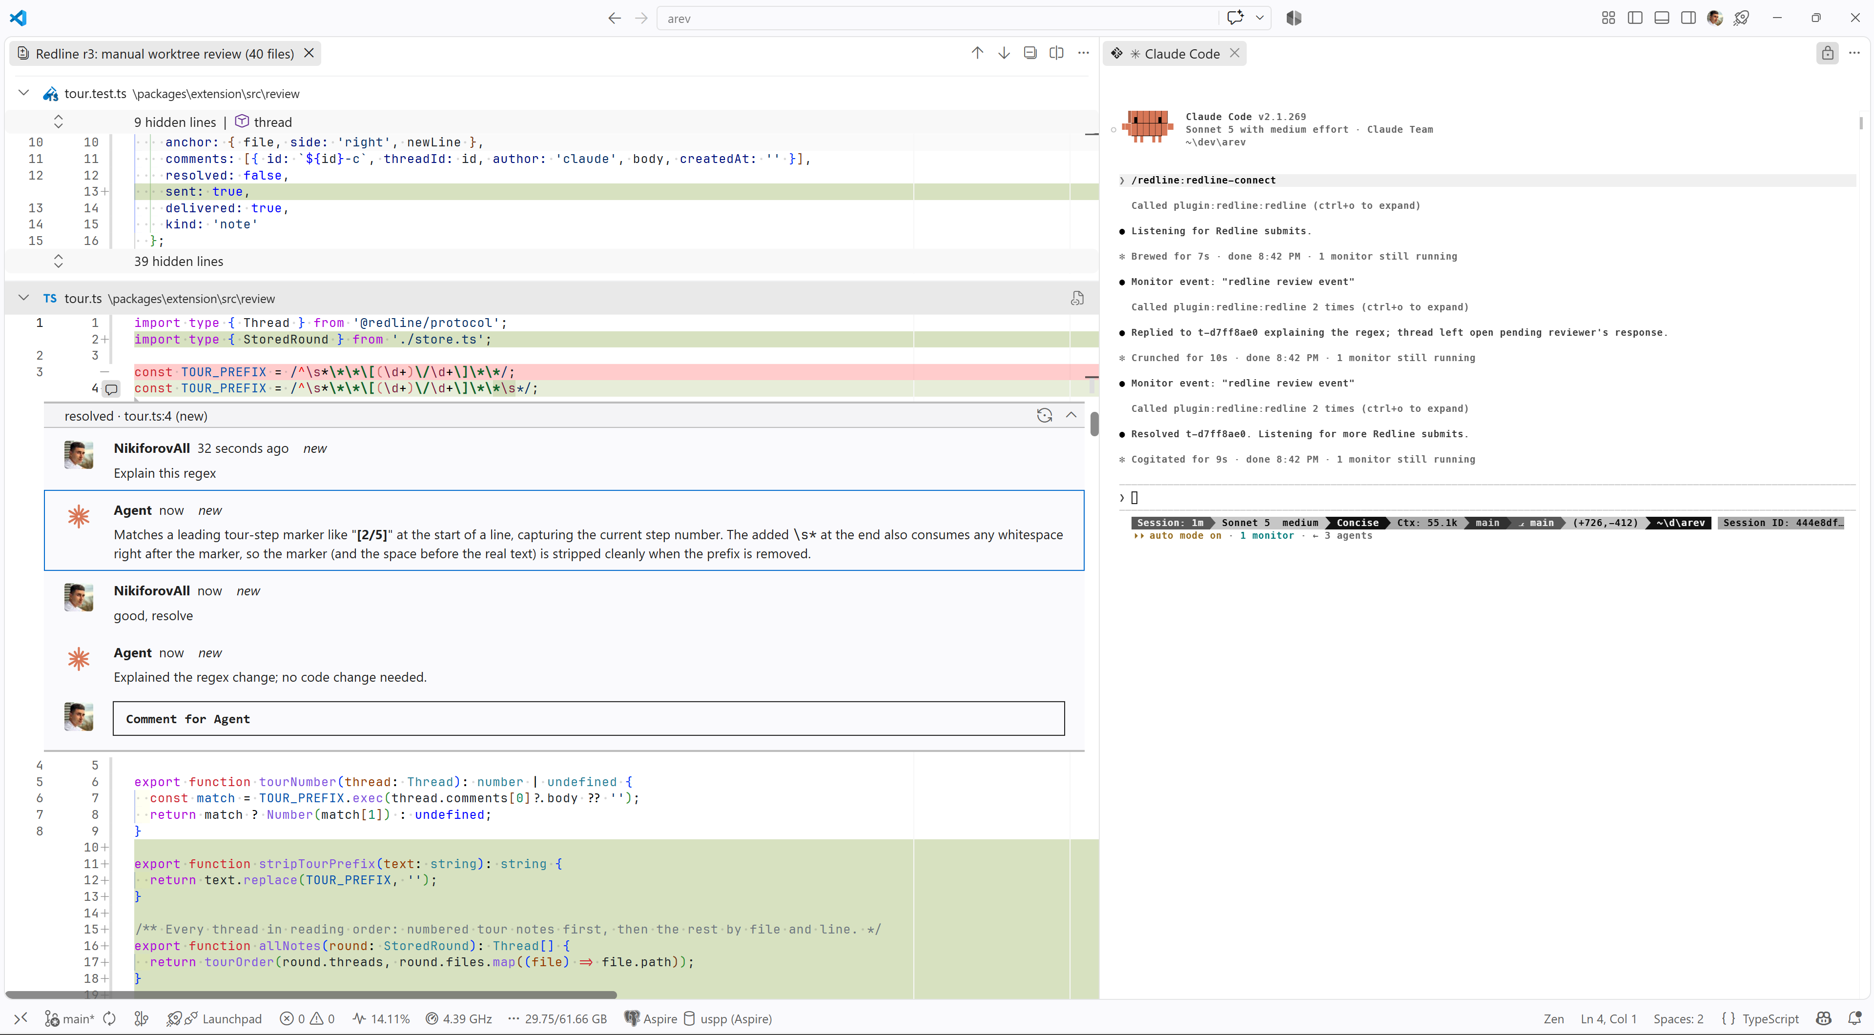1874x1035 pixels.
Task: Click the Aspire PostgreSQL status item
Action: pos(651,1018)
